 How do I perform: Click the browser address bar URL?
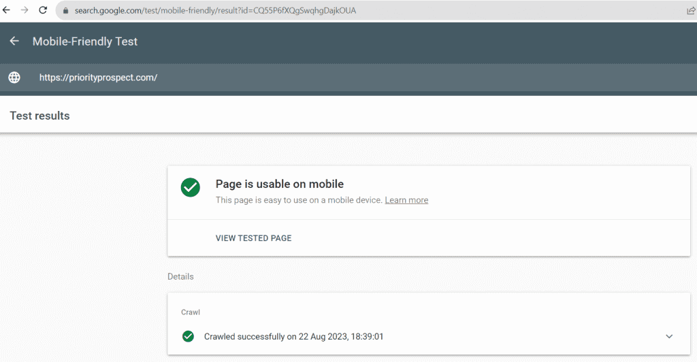click(215, 10)
